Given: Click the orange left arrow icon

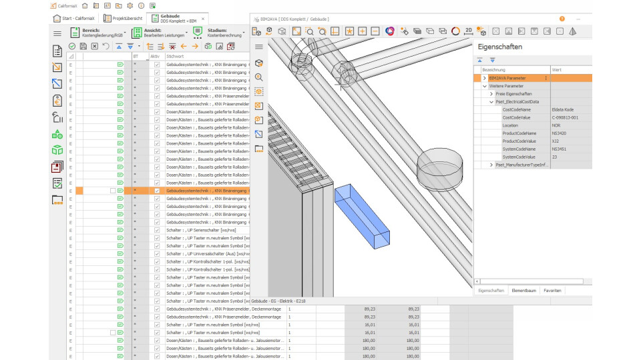Looking at the screenshot, I should pyautogui.click(x=183, y=46).
